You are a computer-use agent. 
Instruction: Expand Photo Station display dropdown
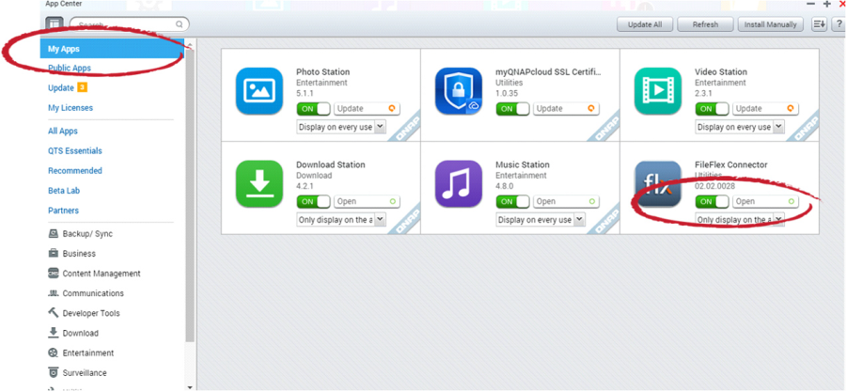pos(341,127)
